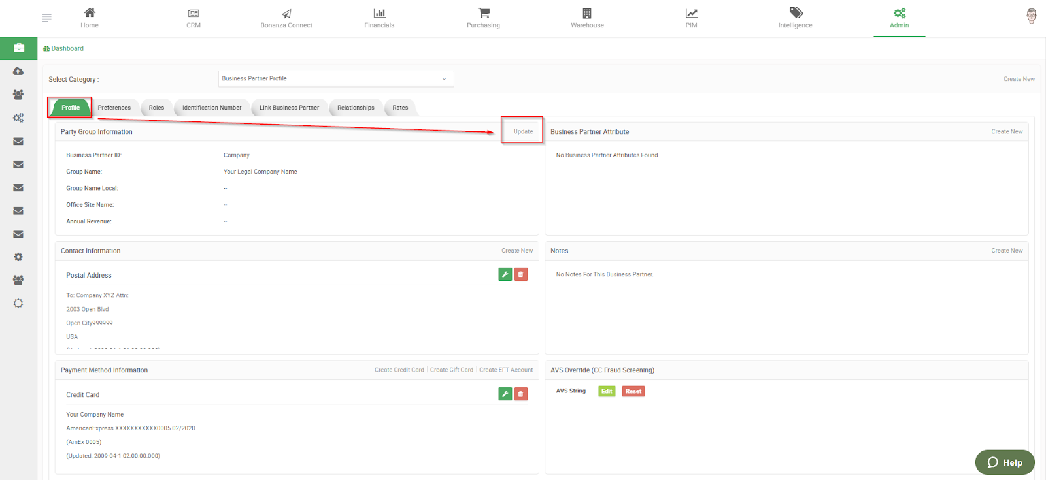The width and height of the screenshot is (1046, 480).
Task: Open the Intelligence module
Action: click(795, 18)
